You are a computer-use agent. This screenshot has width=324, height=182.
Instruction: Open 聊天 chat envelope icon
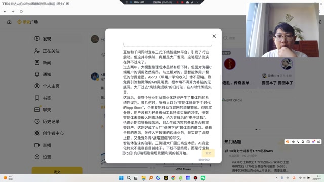point(37,110)
